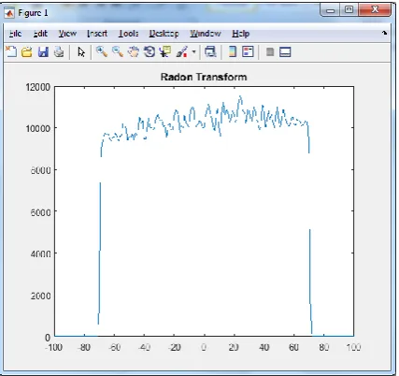Open the Tools menu

coord(128,34)
